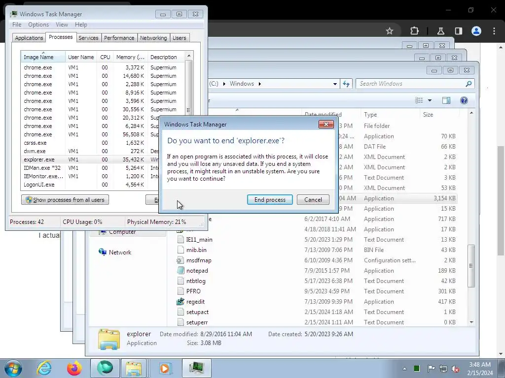The image size is (505, 378).
Task: Select the csrss.exe process row
Action: click(90, 143)
